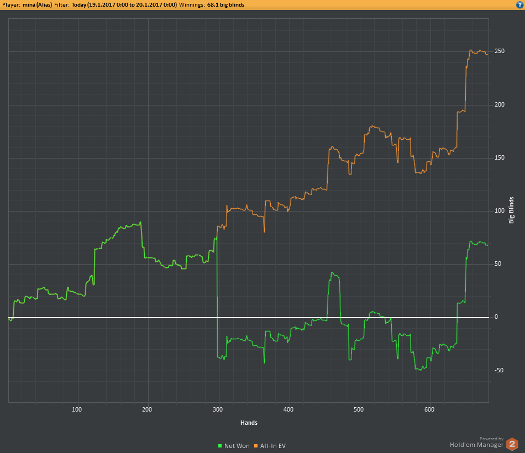Image resolution: width=525 pixels, height=453 pixels.
Task: Click the Winnings 68,1 big blinds value
Action: 225,4
